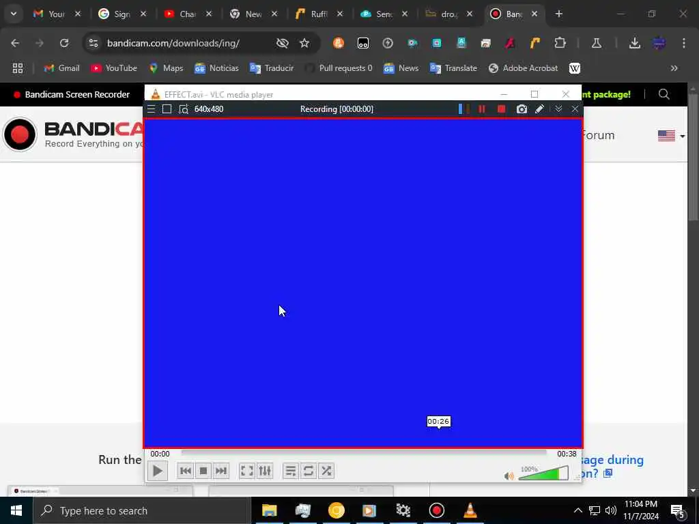
Task: Open Windows notification center
Action: click(678, 511)
